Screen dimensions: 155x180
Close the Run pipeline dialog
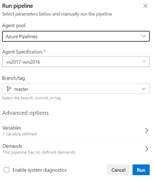coord(145,6)
